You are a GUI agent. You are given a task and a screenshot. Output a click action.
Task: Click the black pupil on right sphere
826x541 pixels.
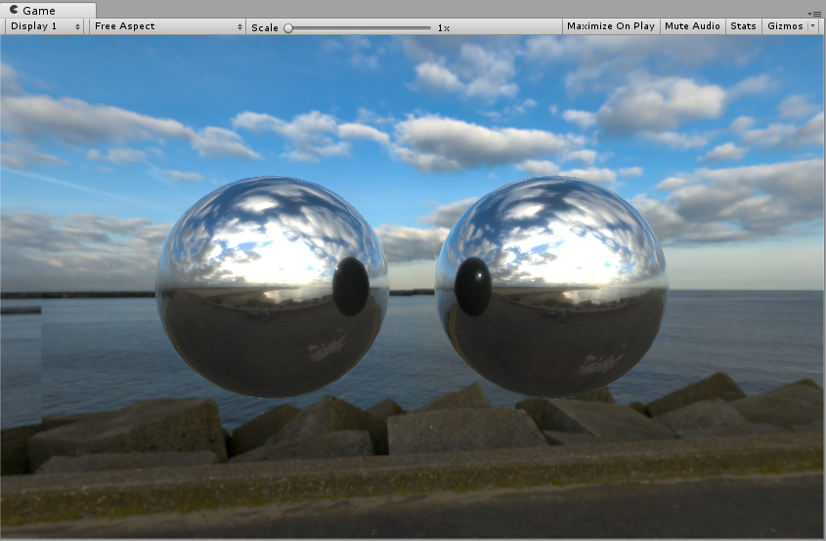(x=473, y=286)
